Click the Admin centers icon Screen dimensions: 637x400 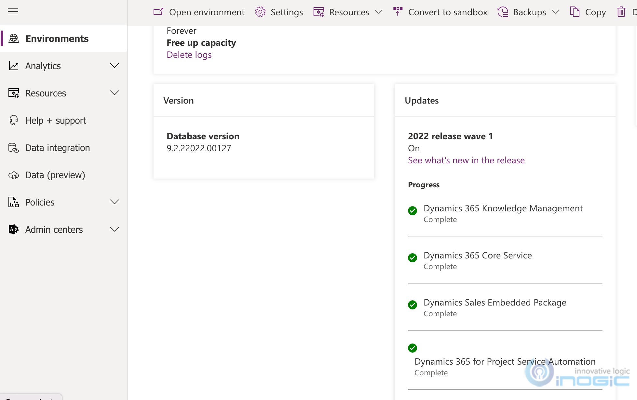point(13,229)
